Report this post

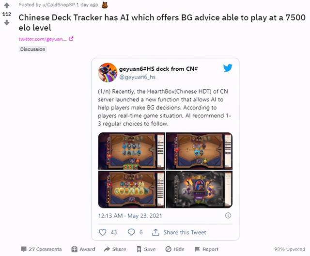[x=207, y=249]
